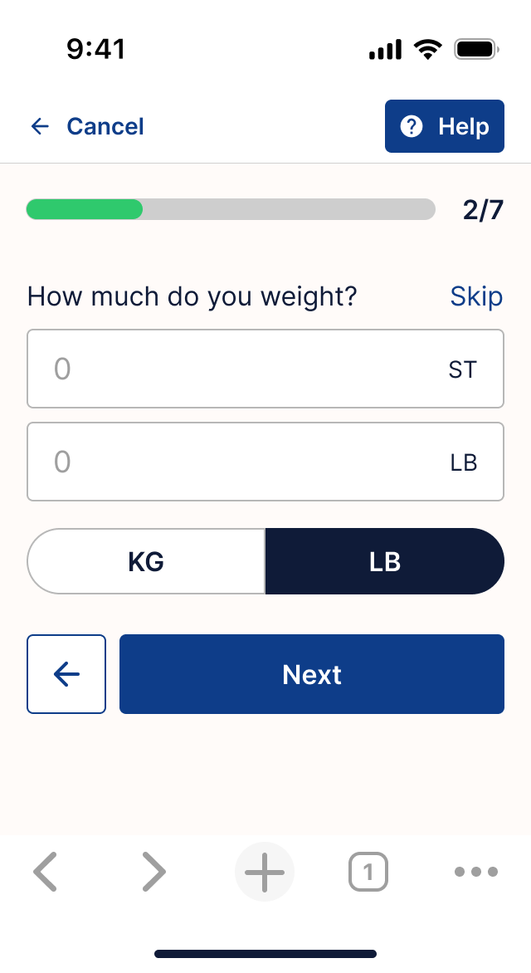The height and width of the screenshot is (973, 531).
Task: Go forward using the browser forward chevron
Action: pyautogui.click(x=153, y=872)
